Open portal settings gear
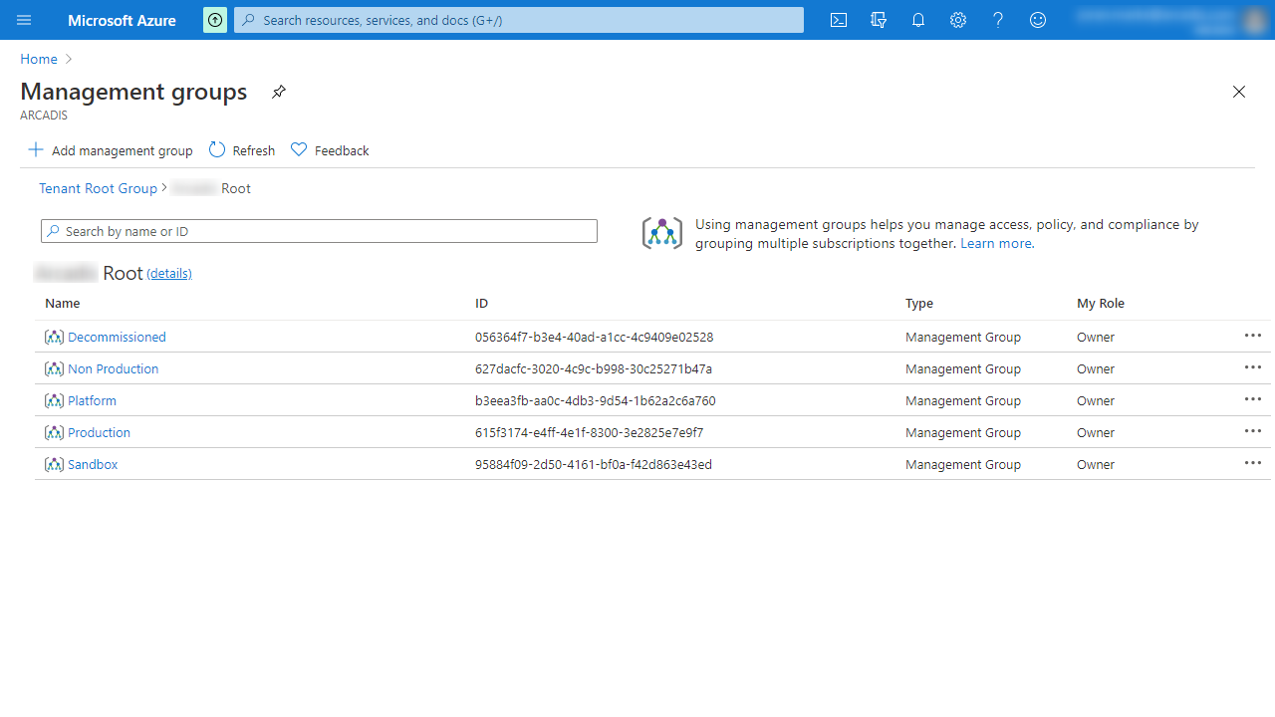Screen dimensions: 1275x717 [958, 20]
